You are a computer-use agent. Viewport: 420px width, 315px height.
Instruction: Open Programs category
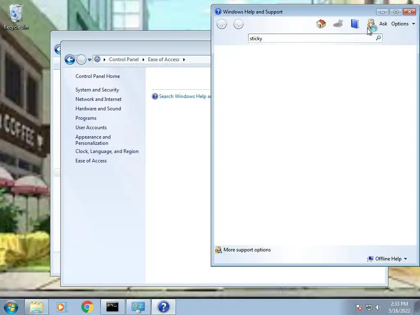click(x=86, y=118)
